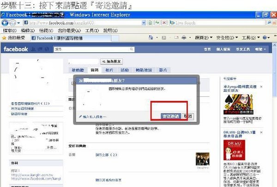This screenshot has width=277, height=187.
Task: Close the Zynga ad with its X
Action: [x=261, y=87]
